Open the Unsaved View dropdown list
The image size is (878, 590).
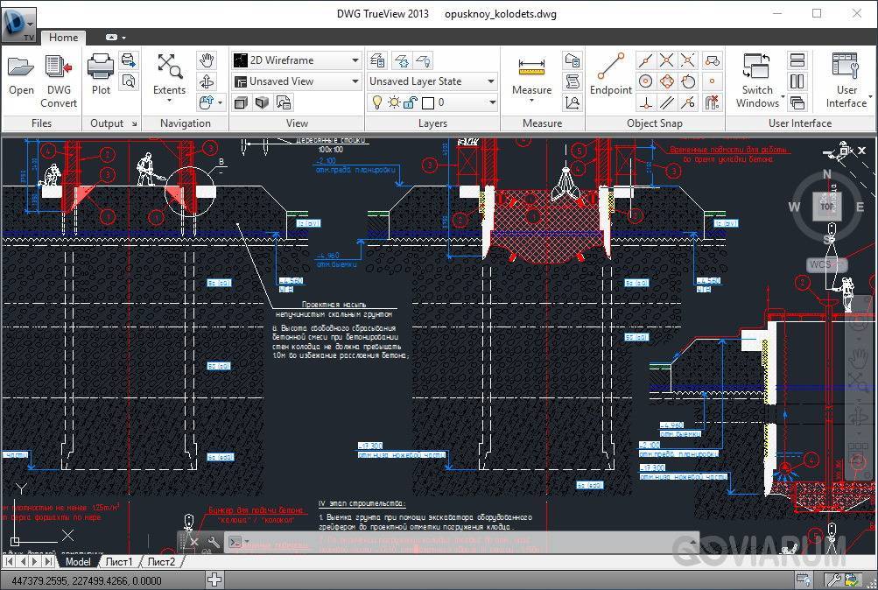pyautogui.click(x=355, y=81)
